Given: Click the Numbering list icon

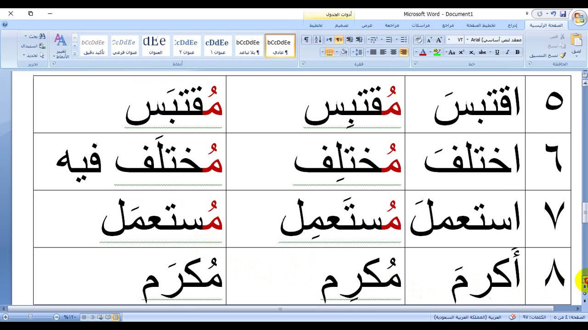Looking at the screenshot, I should (x=389, y=40).
